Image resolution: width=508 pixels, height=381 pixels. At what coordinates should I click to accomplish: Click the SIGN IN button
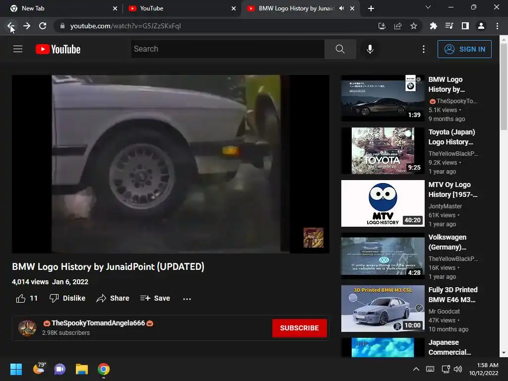click(464, 49)
